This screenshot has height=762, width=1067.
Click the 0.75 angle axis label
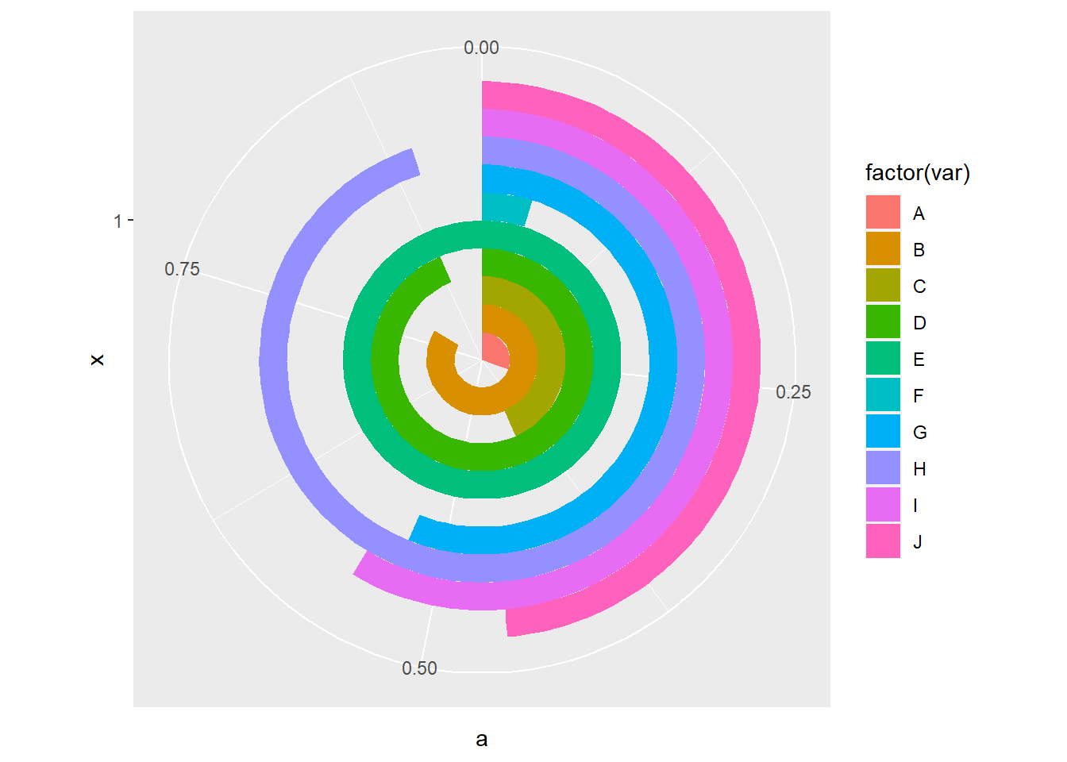[182, 269]
